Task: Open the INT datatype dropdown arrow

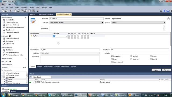Action: (x=66, y=36)
